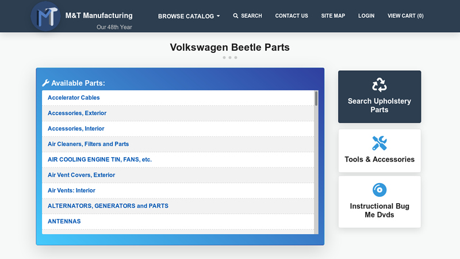Open Air Vents: Interior category

(71, 191)
